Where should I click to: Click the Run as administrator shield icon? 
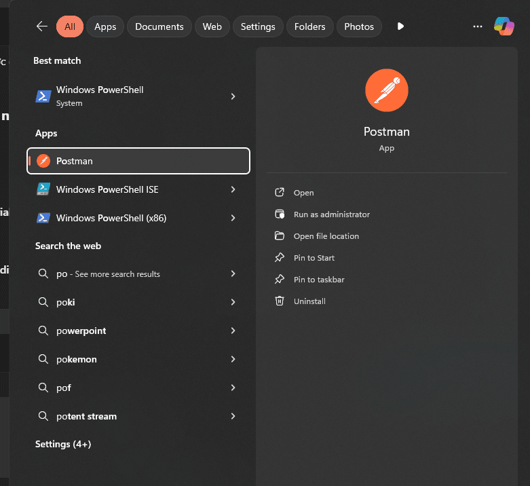point(279,214)
